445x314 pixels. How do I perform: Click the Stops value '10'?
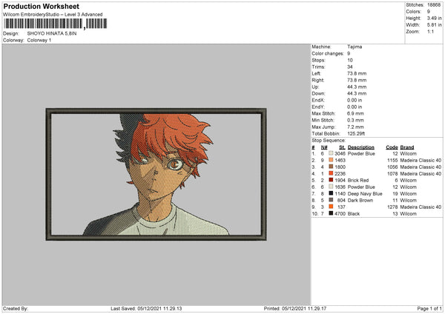(349, 60)
